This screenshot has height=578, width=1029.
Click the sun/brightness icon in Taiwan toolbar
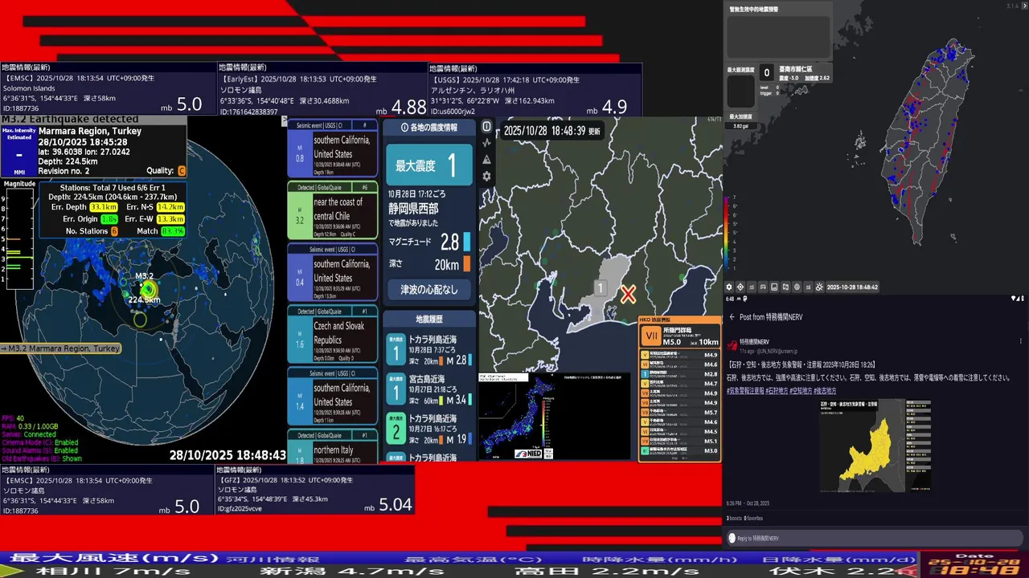coord(819,287)
